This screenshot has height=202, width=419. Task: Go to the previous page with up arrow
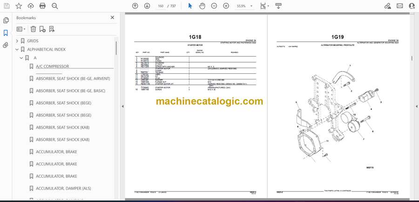(135, 6)
